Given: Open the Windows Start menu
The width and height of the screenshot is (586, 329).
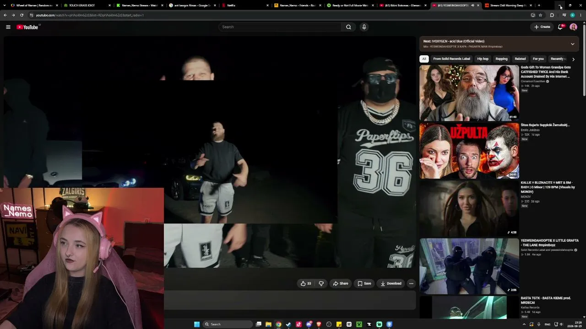Looking at the screenshot, I should pos(197,324).
